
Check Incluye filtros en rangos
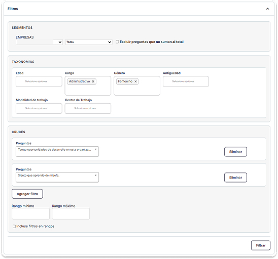[14, 226]
